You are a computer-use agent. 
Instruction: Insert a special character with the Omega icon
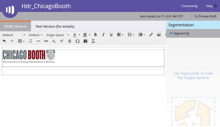click(78, 41)
